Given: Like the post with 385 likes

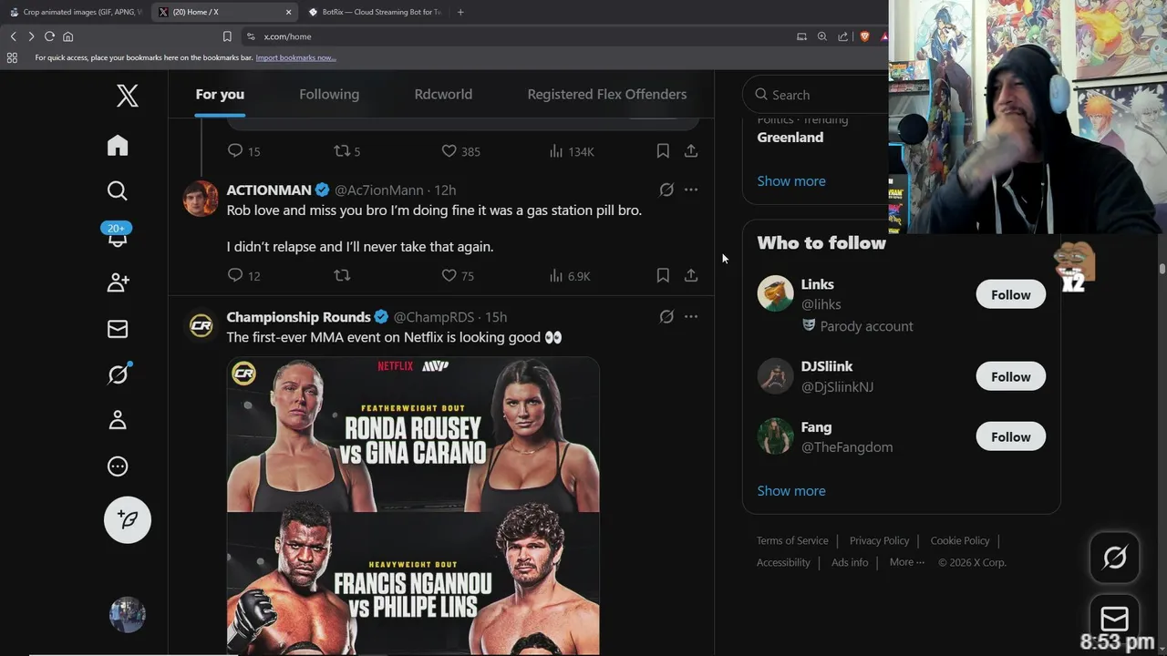Looking at the screenshot, I should point(460,151).
